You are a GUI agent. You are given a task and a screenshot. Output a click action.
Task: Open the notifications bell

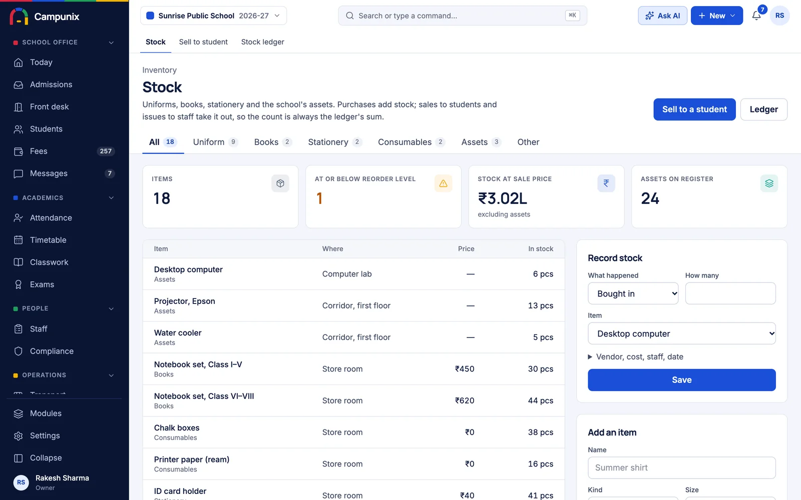coord(756,15)
